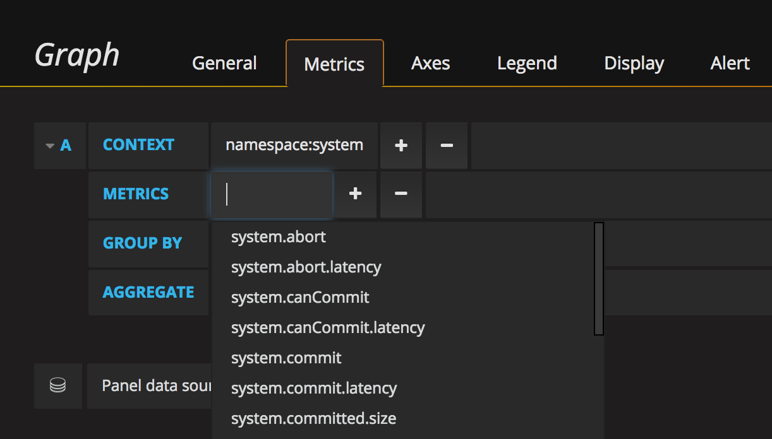Image resolution: width=772 pixels, height=439 pixels.
Task: Click the minus button in METRICS row
Action: (x=401, y=194)
